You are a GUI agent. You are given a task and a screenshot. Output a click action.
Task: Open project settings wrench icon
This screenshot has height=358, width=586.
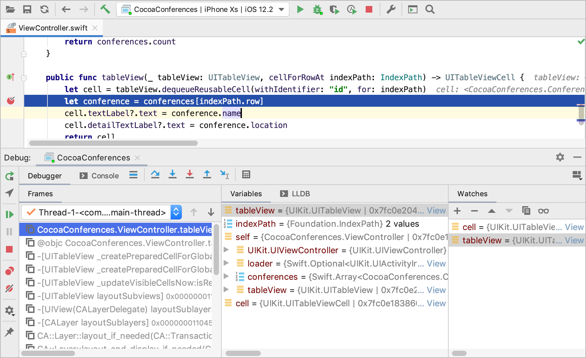tap(391, 9)
